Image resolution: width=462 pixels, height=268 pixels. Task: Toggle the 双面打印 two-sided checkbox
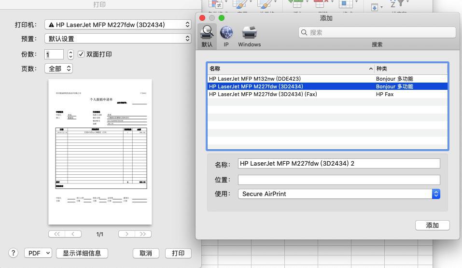pos(81,54)
